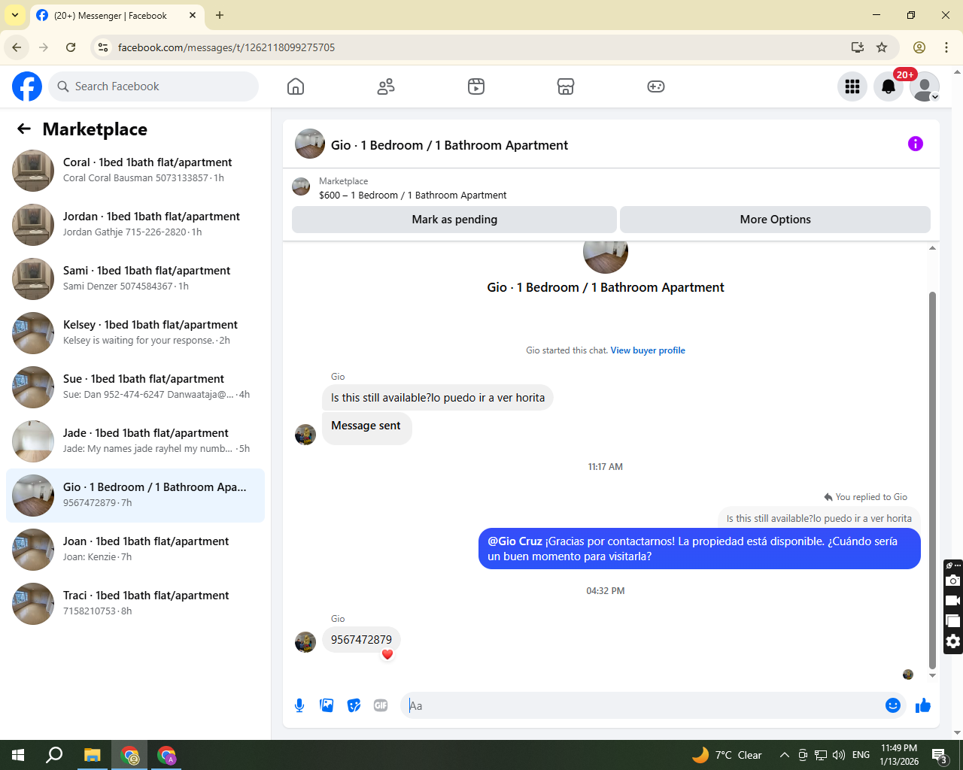Open the Reels video icon
963x770 pixels.
coord(476,86)
